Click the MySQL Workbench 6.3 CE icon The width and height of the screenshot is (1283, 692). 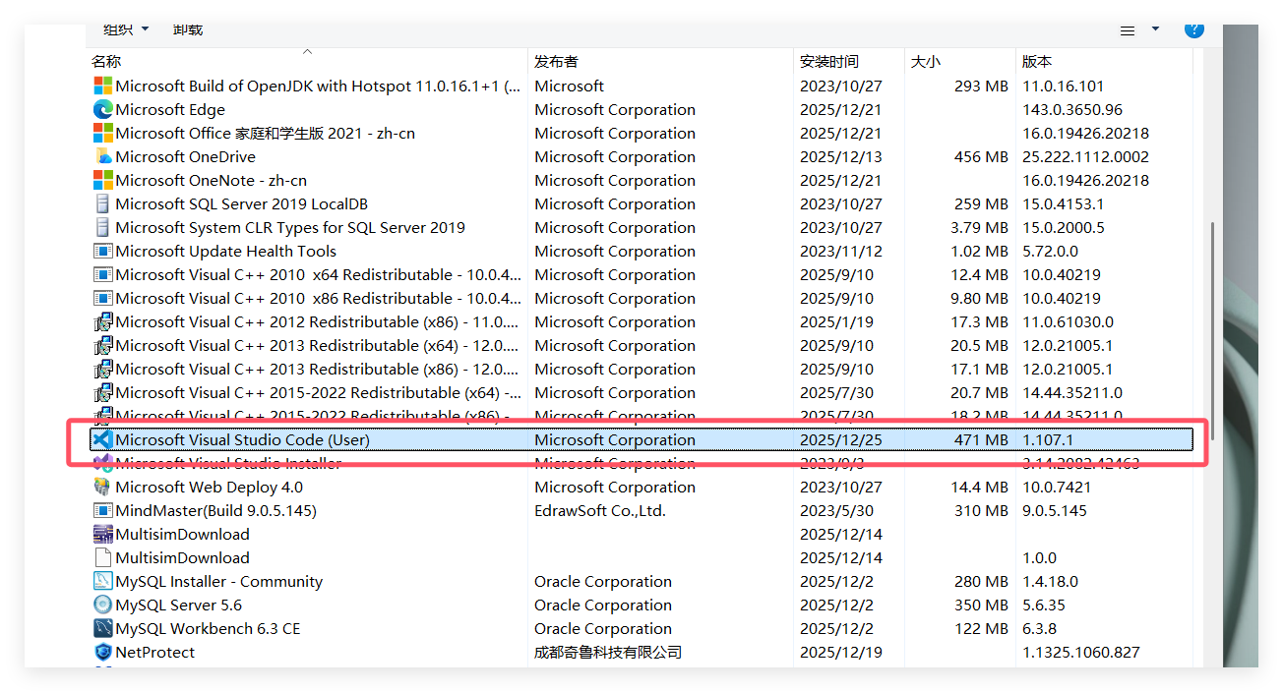click(102, 629)
